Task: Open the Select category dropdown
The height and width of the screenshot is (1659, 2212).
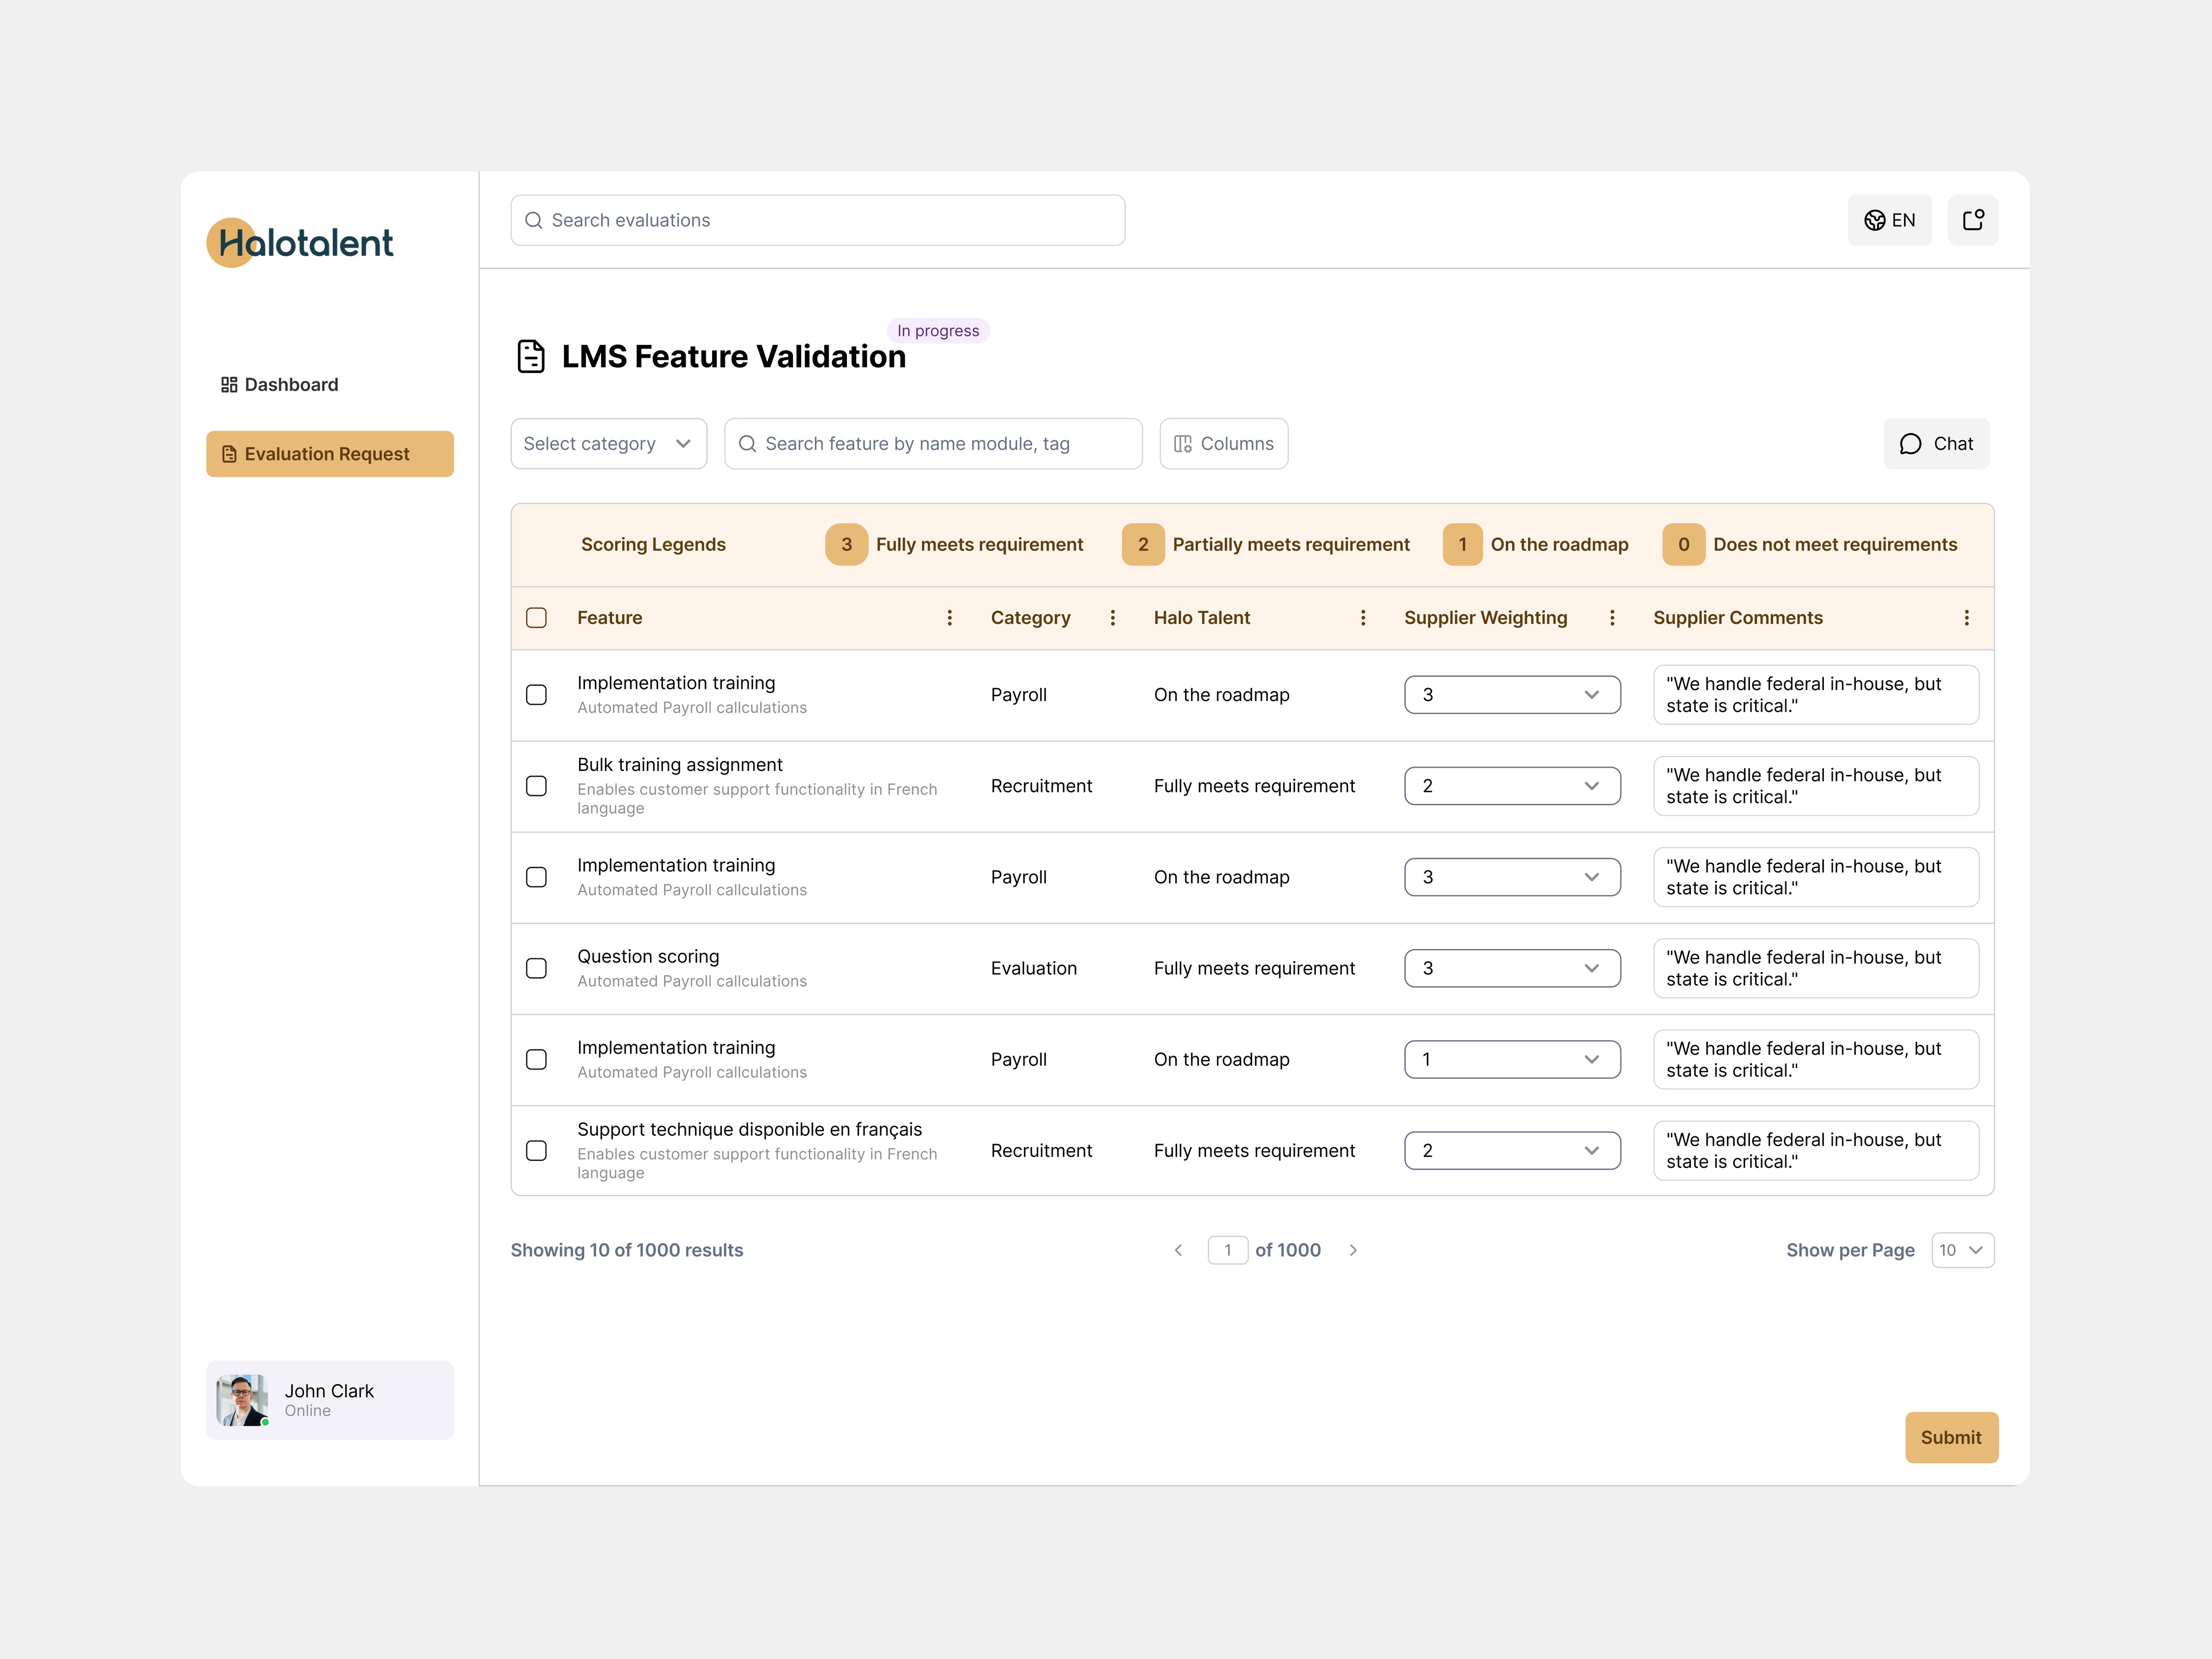Action: click(x=608, y=444)
